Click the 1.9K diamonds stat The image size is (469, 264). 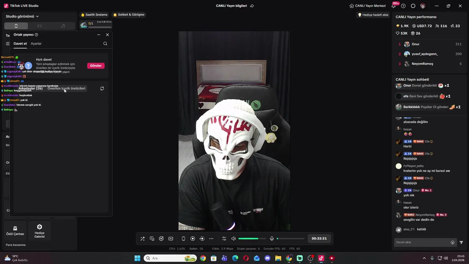pyautogui.click(x=402, y=26)
